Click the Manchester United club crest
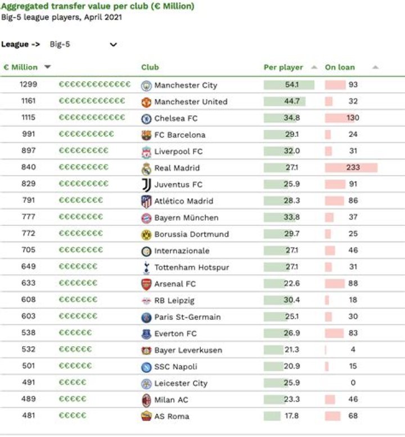Image resolution: width=405 pixels, height=437 pixels. click(146, 102)
